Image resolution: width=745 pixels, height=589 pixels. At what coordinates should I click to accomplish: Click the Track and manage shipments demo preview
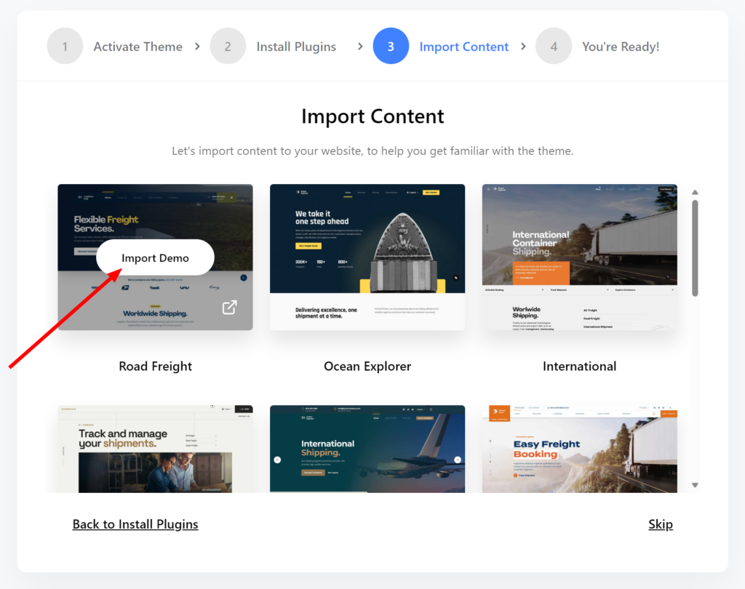[x=155, y=449]
